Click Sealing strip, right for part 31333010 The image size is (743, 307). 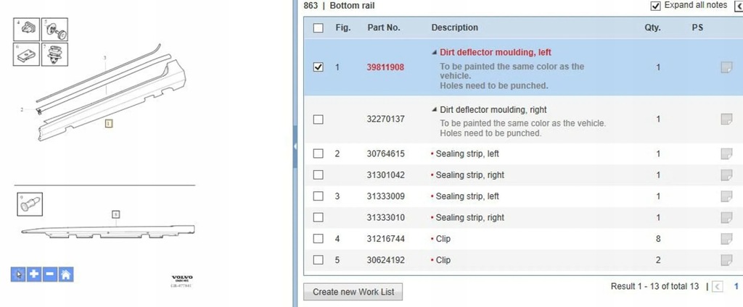(470, 218)
